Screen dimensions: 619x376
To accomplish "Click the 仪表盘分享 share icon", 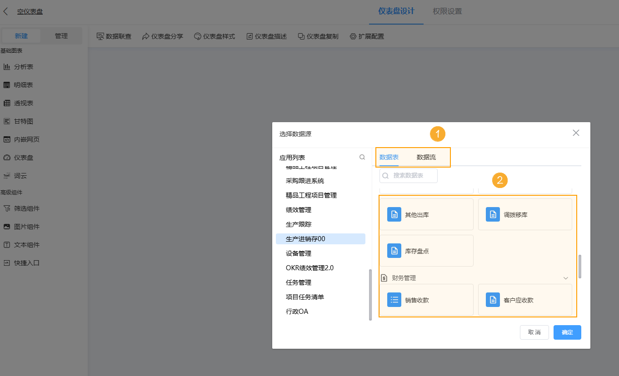I will pyautogui.click(x=162, y=36).
